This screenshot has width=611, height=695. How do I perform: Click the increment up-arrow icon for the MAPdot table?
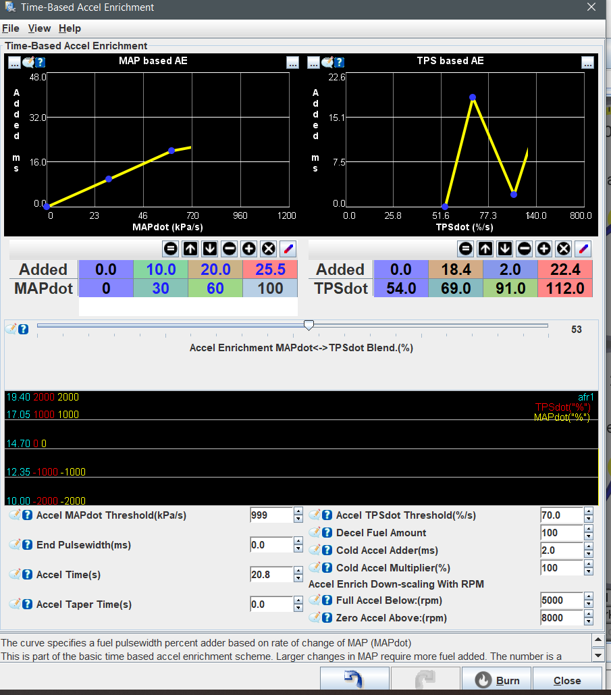tap(190, 249)
